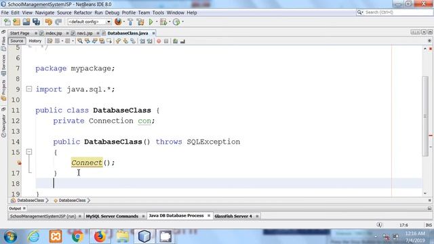Click the editor vertical scrollbar thumb
The height and width of the screenshot is (244, 434).
tap(425, 116)
